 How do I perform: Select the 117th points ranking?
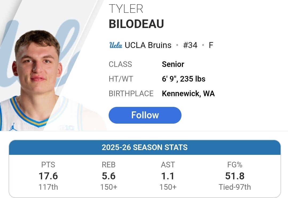[x=48, y=187]
